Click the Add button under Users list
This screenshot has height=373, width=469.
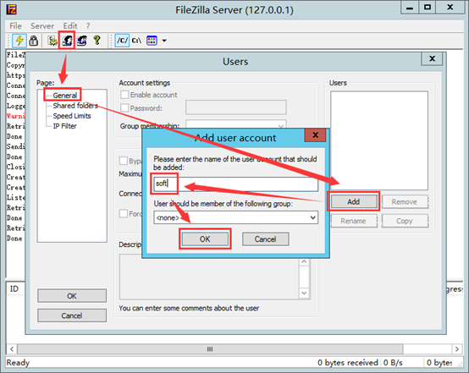coord(354,202)
